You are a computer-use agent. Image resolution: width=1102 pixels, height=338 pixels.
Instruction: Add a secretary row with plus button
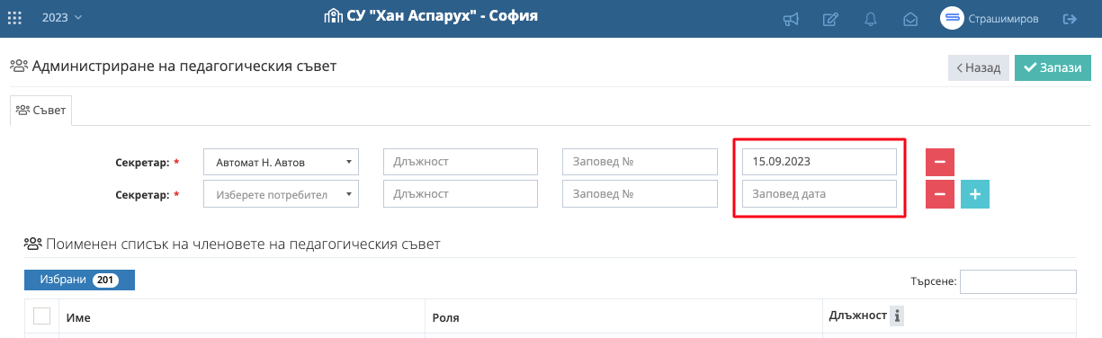coord(975,194)
